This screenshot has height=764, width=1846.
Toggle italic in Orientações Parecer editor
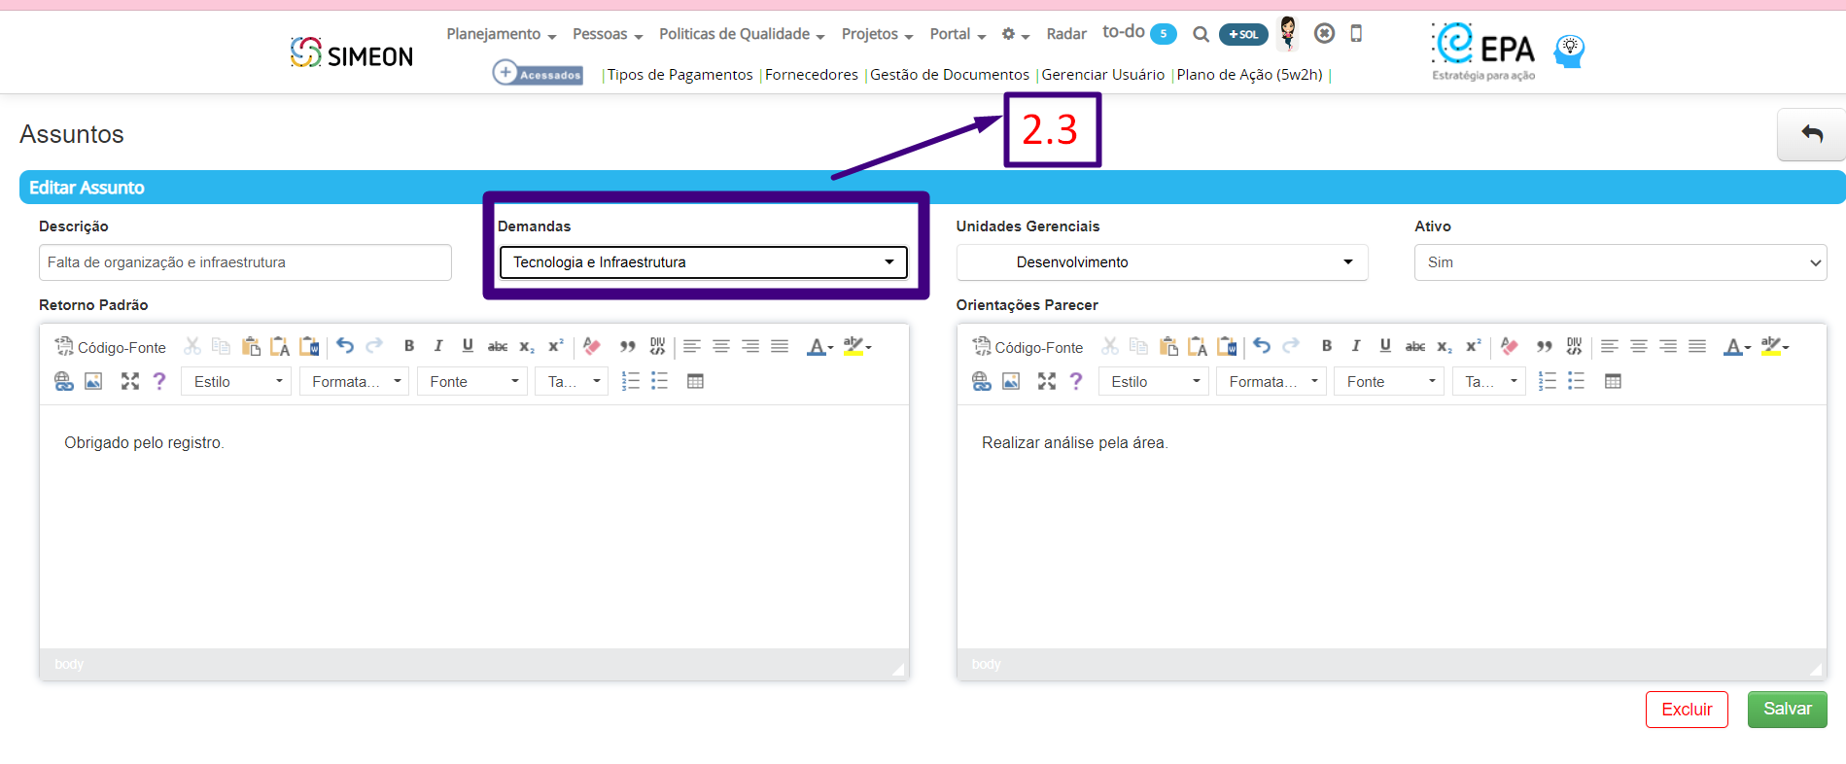click(x=1356, y=346)
